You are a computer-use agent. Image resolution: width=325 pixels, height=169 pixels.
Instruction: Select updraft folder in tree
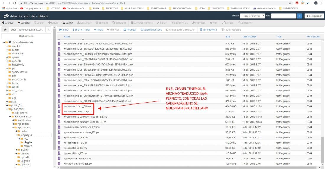tap(25, 157)
